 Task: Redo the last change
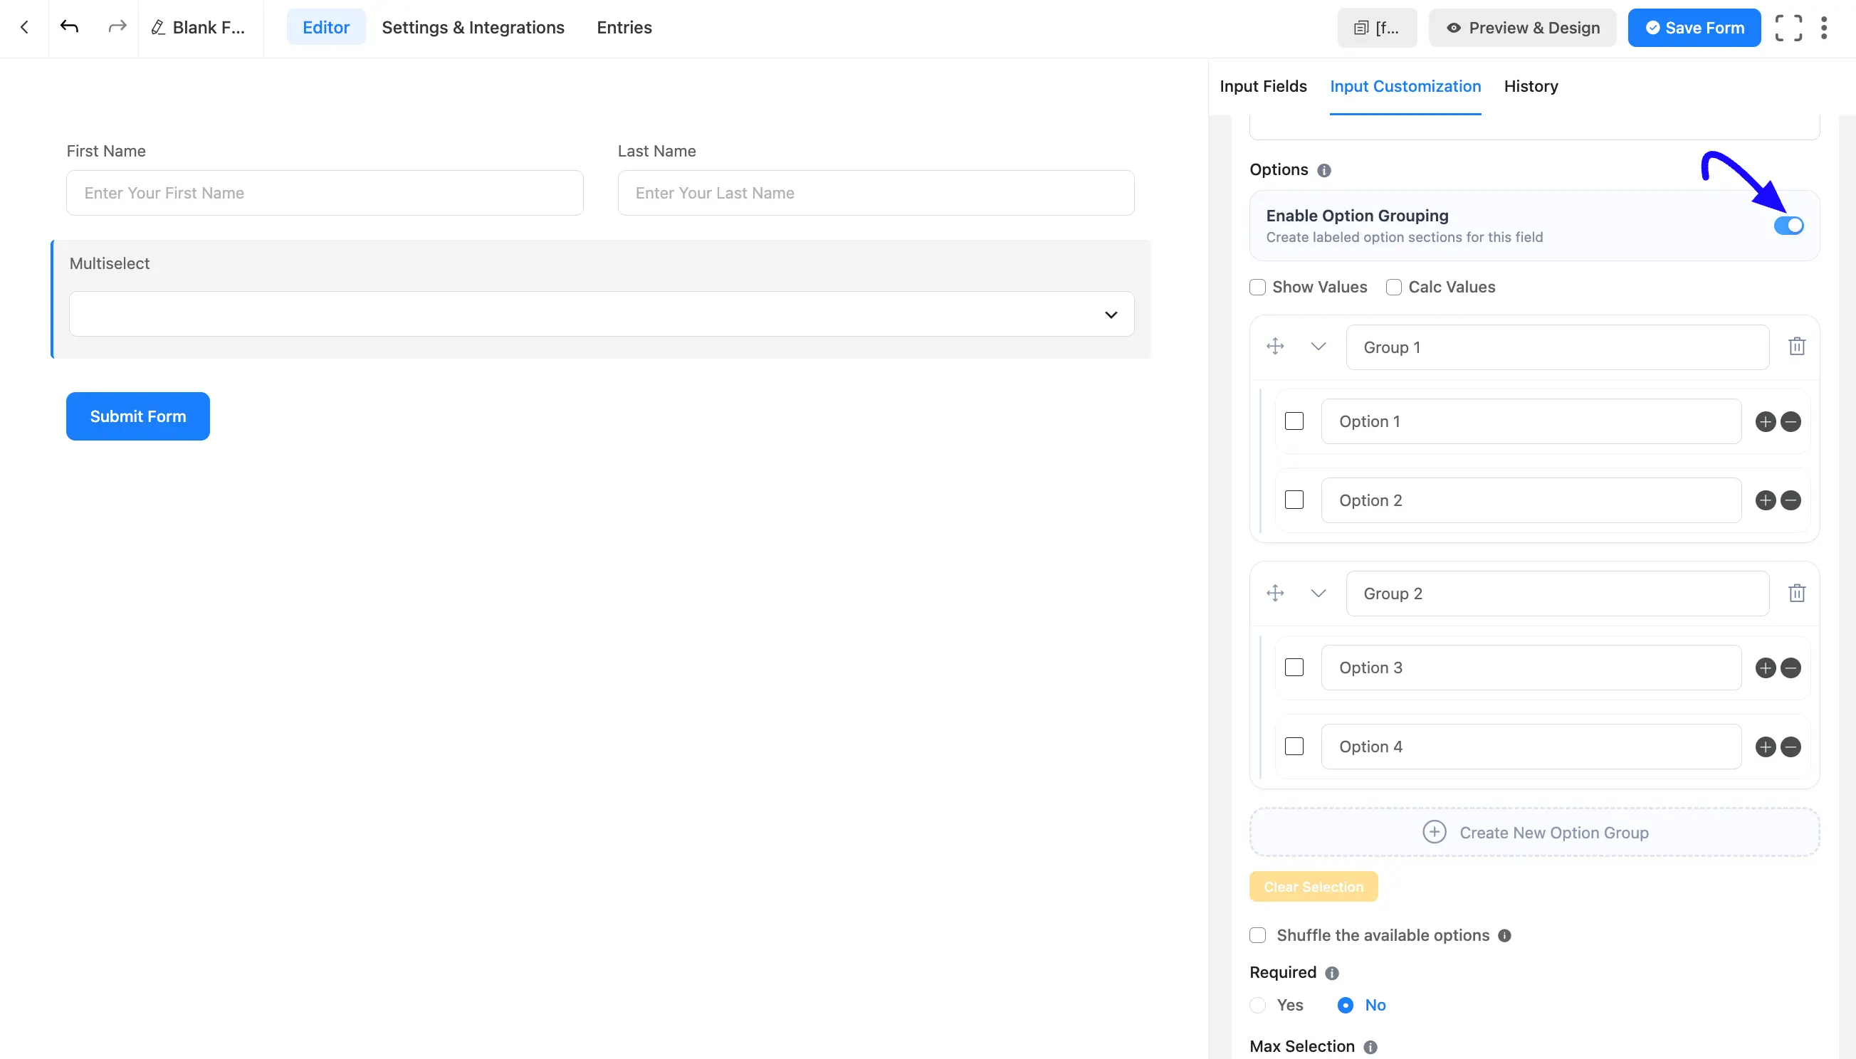[117, 28]
